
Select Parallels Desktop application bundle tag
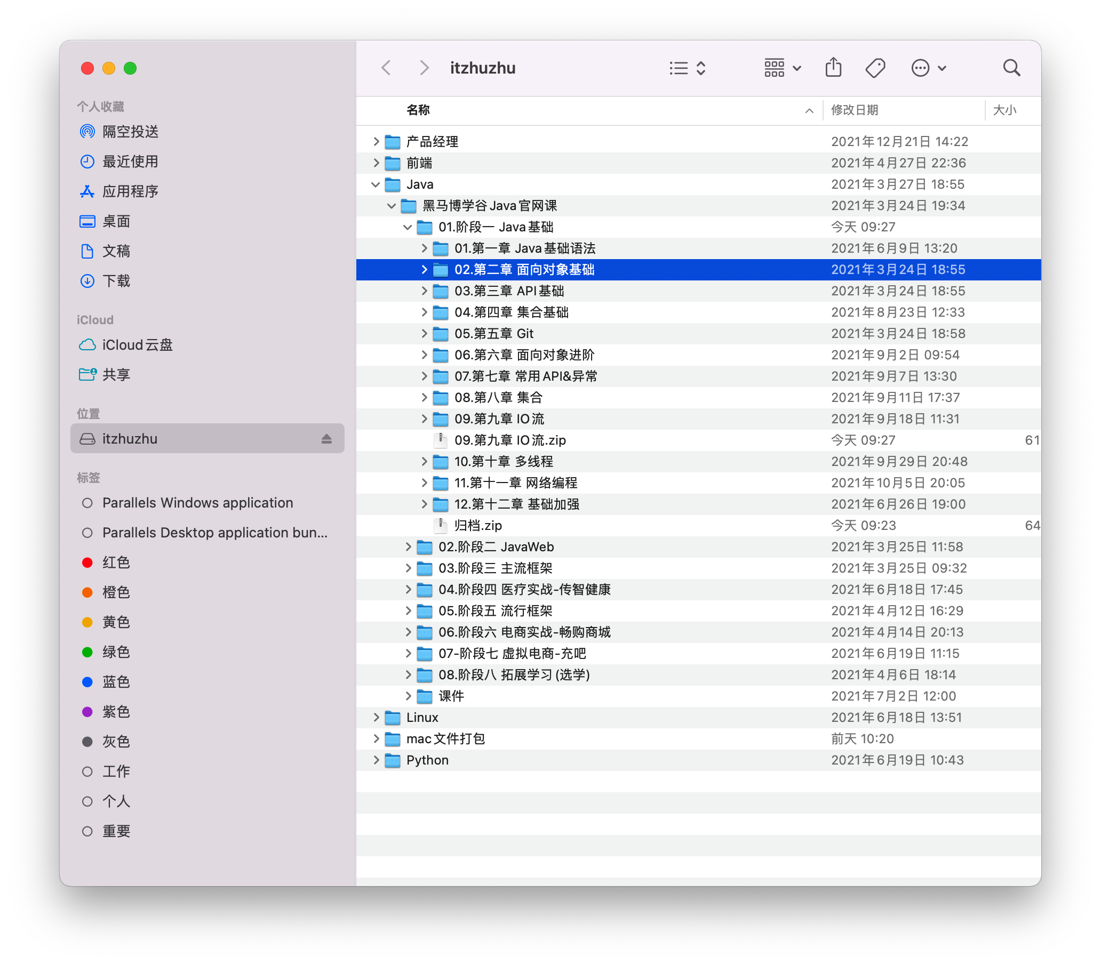tap(208, 532)
